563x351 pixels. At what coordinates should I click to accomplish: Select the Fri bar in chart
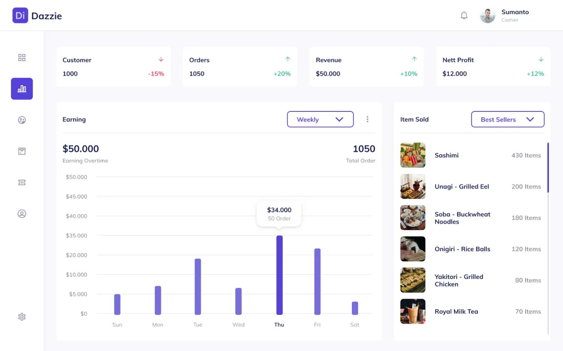(x=318, y=282)
